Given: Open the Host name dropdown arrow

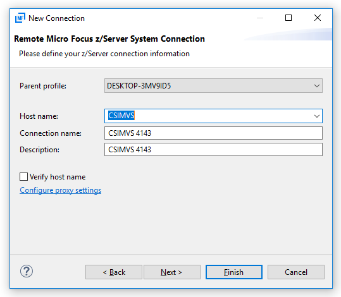Looking at the screenshot, I should point(317,116).
